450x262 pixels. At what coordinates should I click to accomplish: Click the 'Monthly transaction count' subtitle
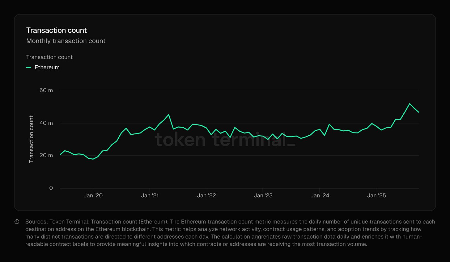tap(66, 41)
